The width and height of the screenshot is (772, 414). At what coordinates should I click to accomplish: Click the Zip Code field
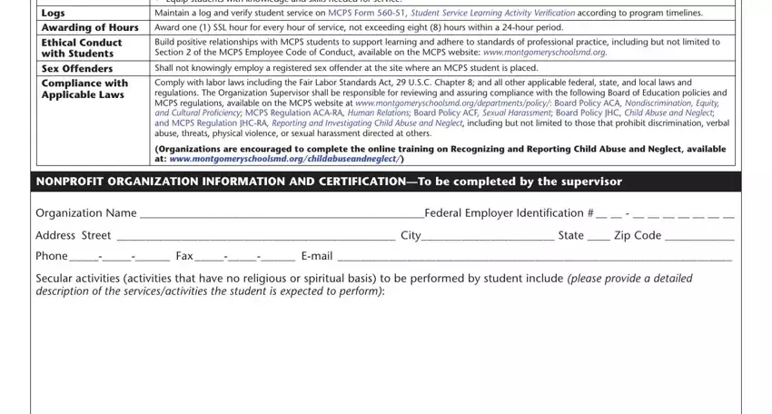[x=699, y=235]
